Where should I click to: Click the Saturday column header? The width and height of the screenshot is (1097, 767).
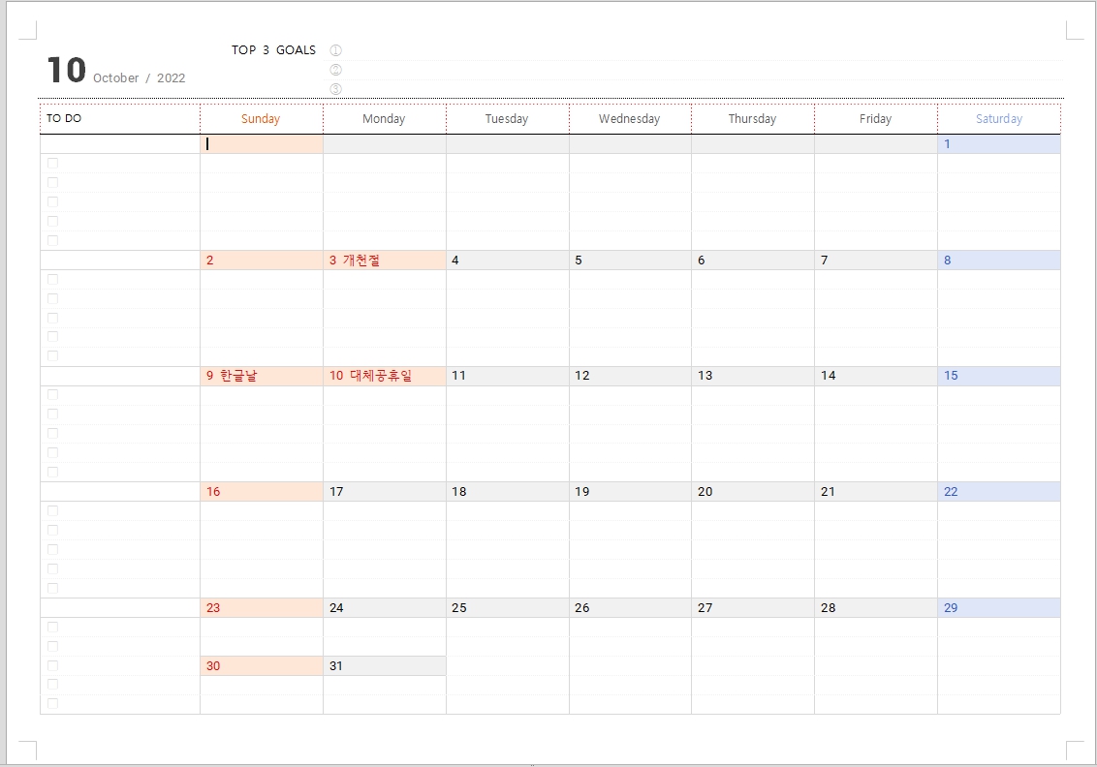click(x=999, y=119)
